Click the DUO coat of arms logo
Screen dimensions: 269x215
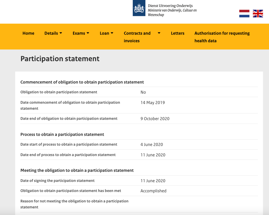[x=139, y=8]
